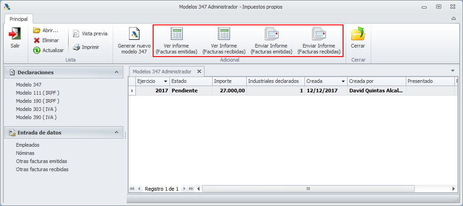
Task: Click the scroll left arrow of grid
Action: [199, 189]
